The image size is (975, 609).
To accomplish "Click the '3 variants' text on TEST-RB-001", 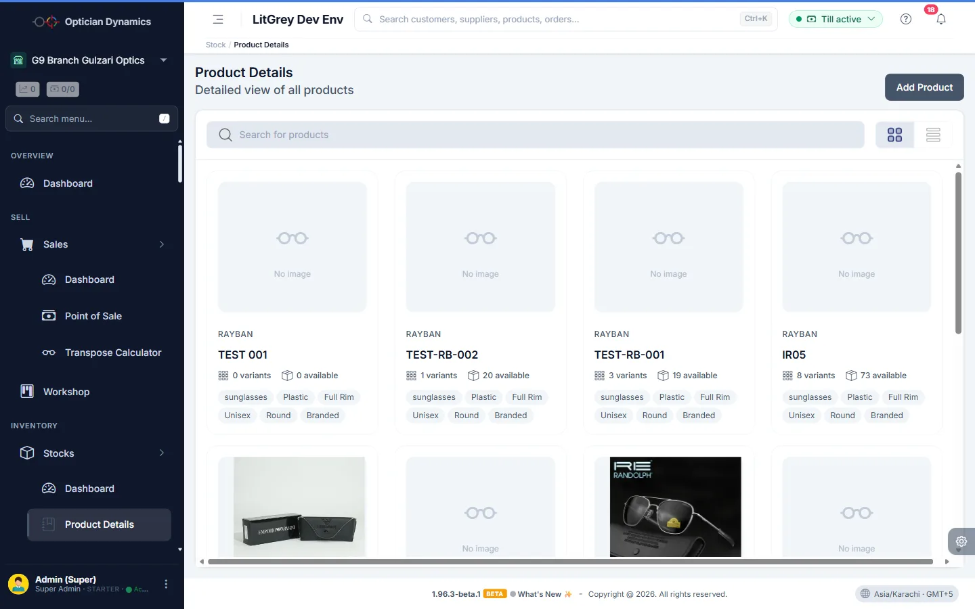I will pyautogui.click(x=628, y=376).
